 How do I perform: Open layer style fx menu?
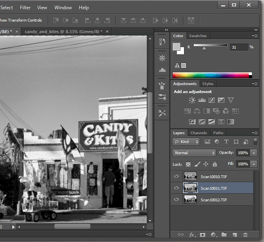(x=192, y=234)
